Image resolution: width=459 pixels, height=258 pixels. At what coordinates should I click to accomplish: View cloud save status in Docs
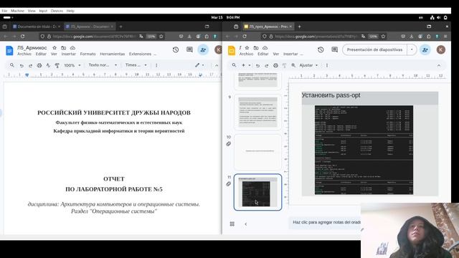[x=72, y=48]
